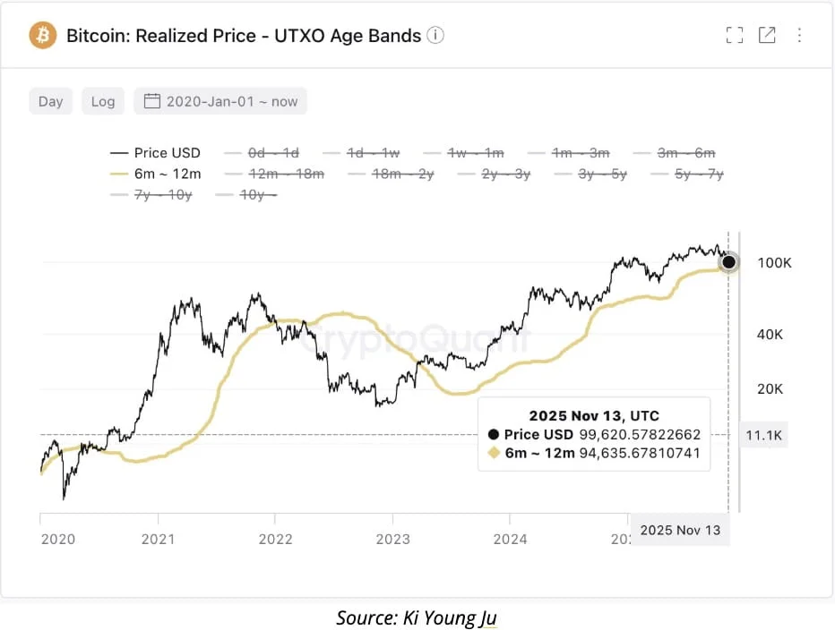The width and height of the screenshot is (835, 630).
Task: Click the black Price USD dot in the tooltip
Action: (x=494, y=433)
